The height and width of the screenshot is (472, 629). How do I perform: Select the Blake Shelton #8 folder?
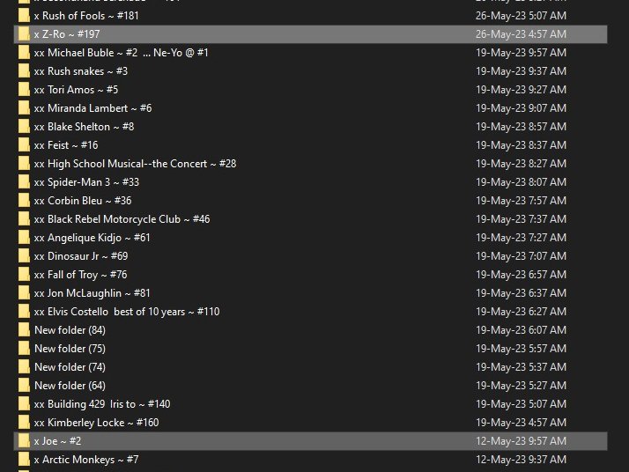(x=84, y=127)
